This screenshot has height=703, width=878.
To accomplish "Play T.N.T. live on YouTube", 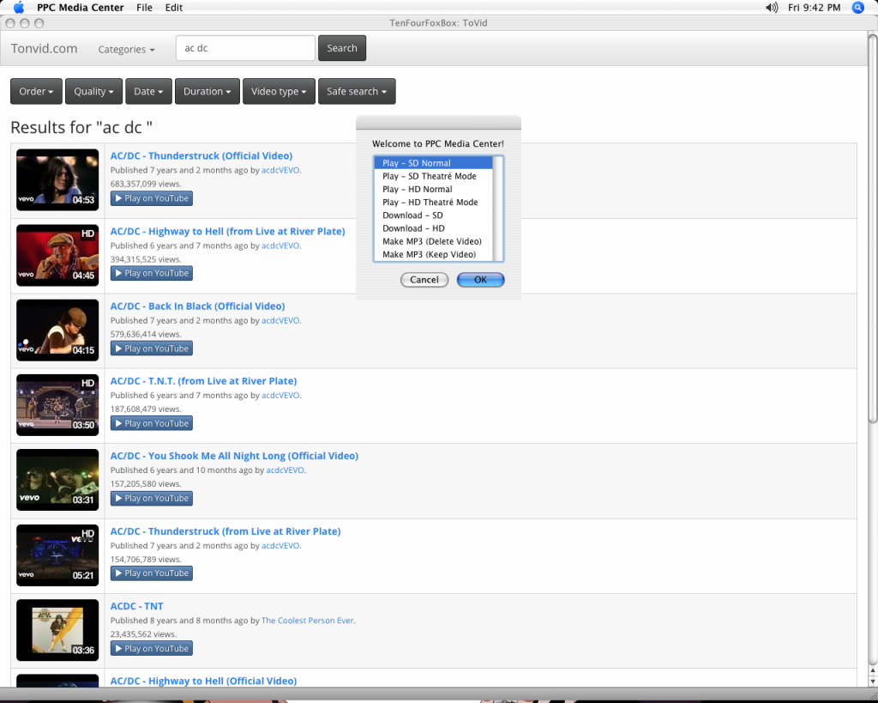I will (152, 423).
